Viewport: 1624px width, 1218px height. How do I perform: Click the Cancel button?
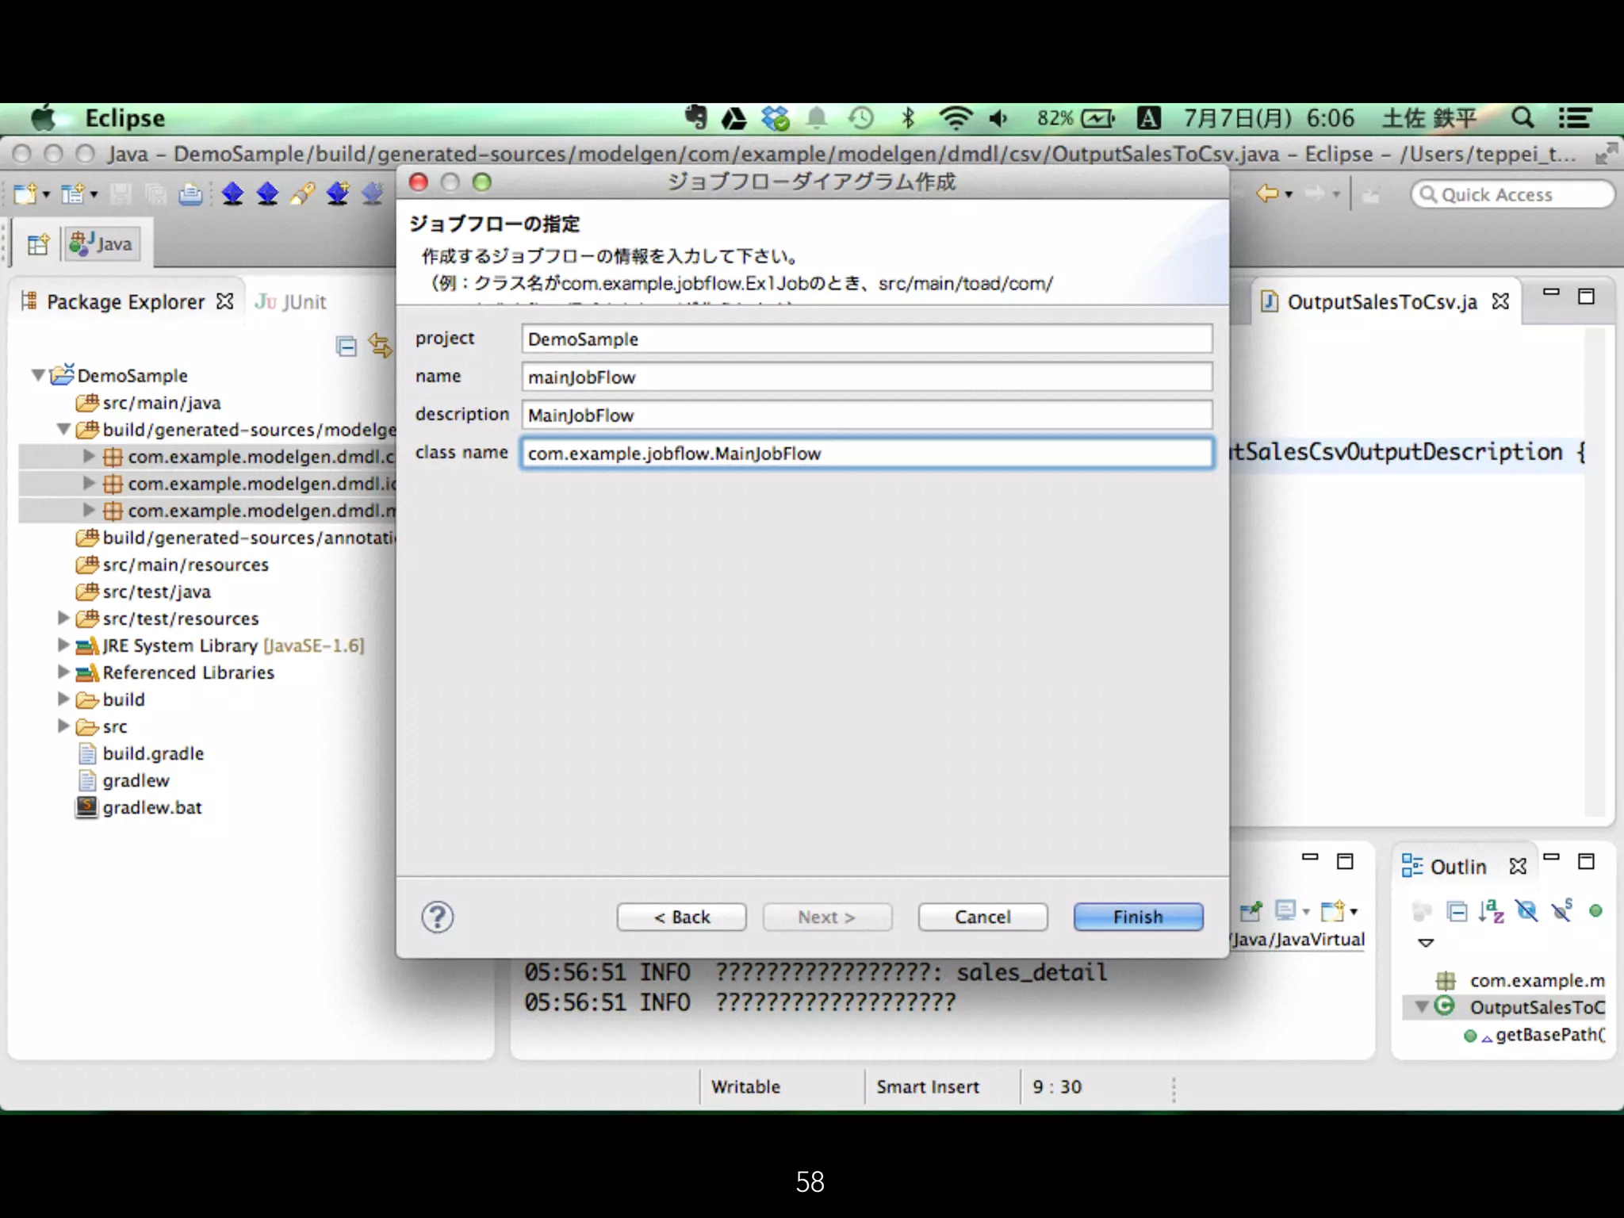tap(982, 917)
